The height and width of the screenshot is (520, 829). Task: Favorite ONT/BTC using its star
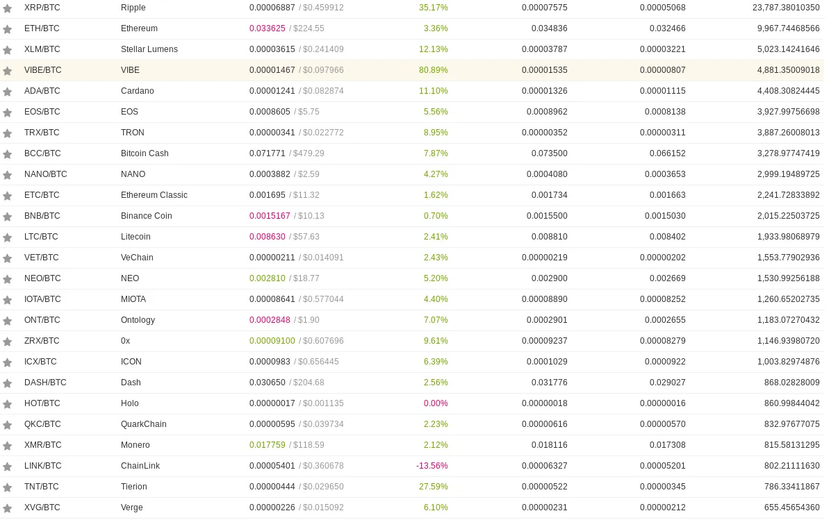click(8, 321)
